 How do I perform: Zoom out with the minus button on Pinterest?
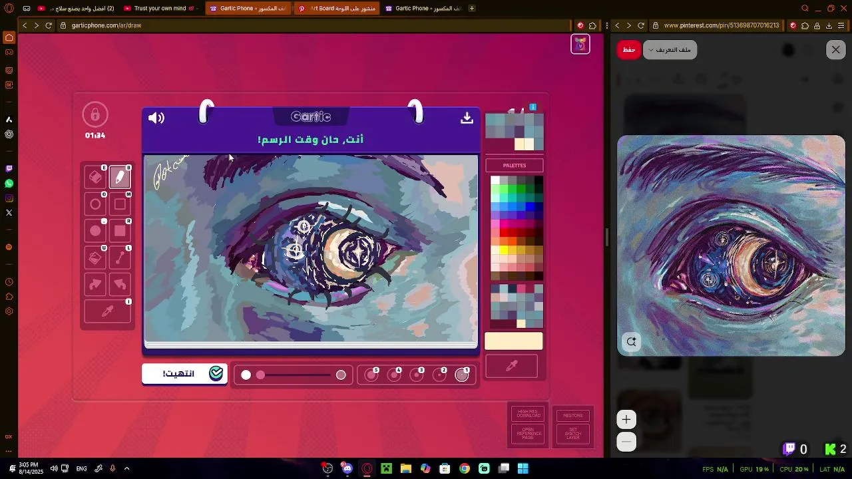pos(626,442)
